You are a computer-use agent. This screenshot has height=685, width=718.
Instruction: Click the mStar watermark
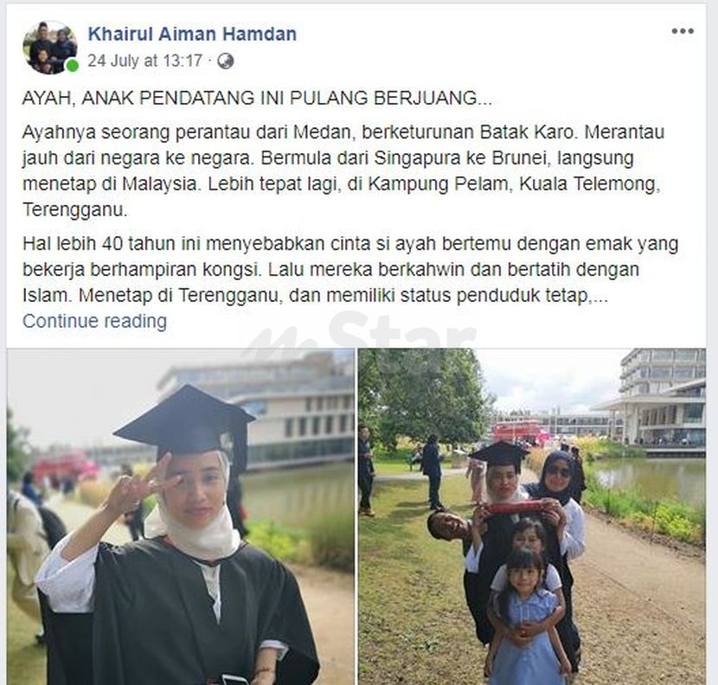[x=360, y=336]
